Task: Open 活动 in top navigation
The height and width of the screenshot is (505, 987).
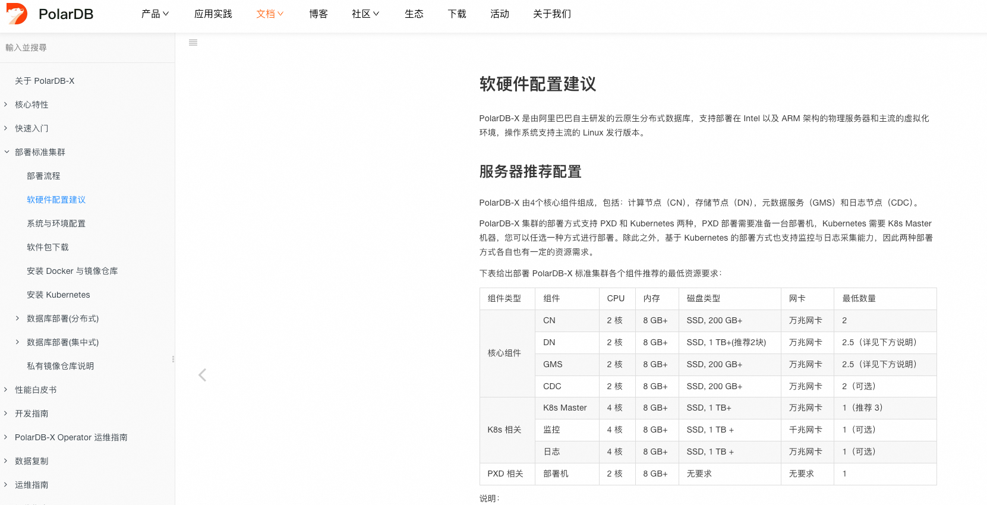Action: pyautogui.click(x=500, y=14)
